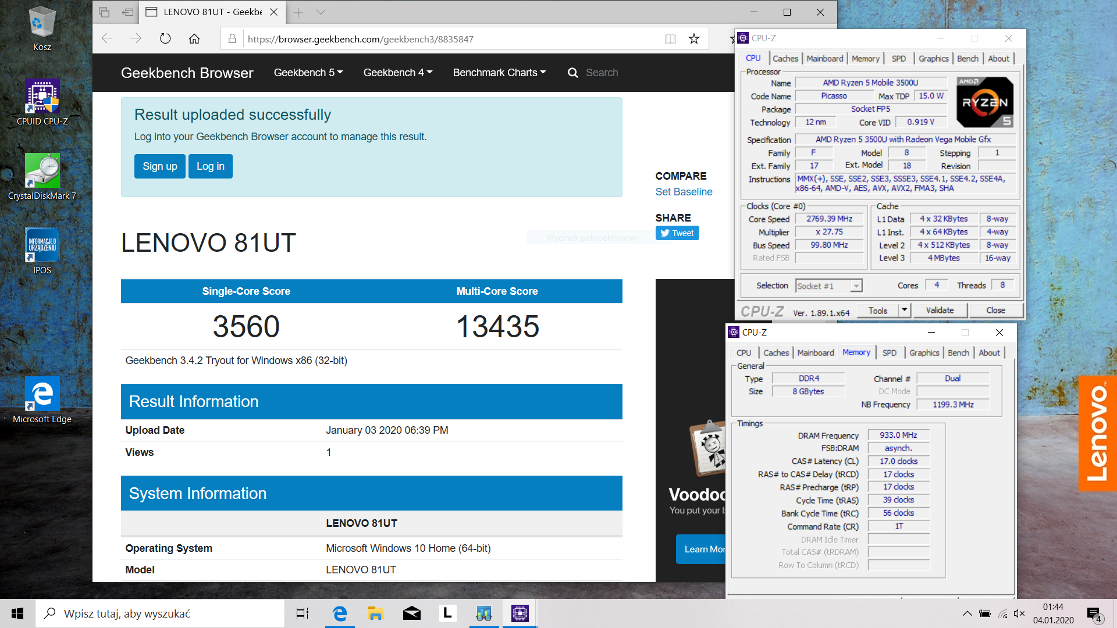The image size is (1117, 628).
Task: Refresh the Geekbench page
Action: click(165, 38)
